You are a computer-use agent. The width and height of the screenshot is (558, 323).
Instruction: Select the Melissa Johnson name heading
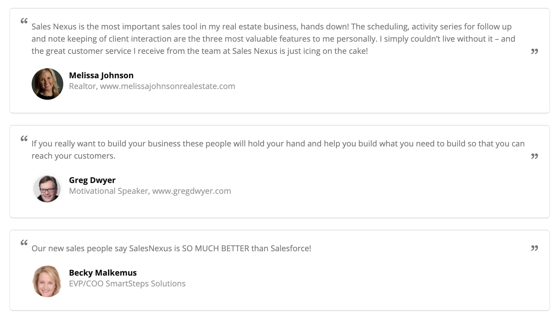pyautogui.click(x=101, y=75)
